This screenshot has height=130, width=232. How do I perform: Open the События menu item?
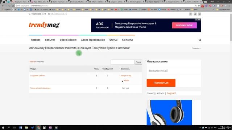[x=50, y=40]
